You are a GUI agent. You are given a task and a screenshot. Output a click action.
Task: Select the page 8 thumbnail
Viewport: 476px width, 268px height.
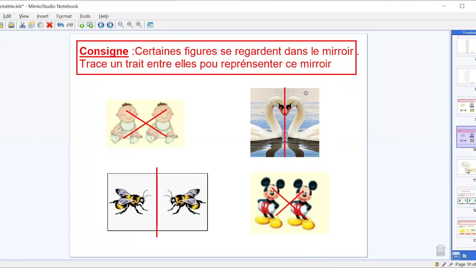[x=467, y=76]
